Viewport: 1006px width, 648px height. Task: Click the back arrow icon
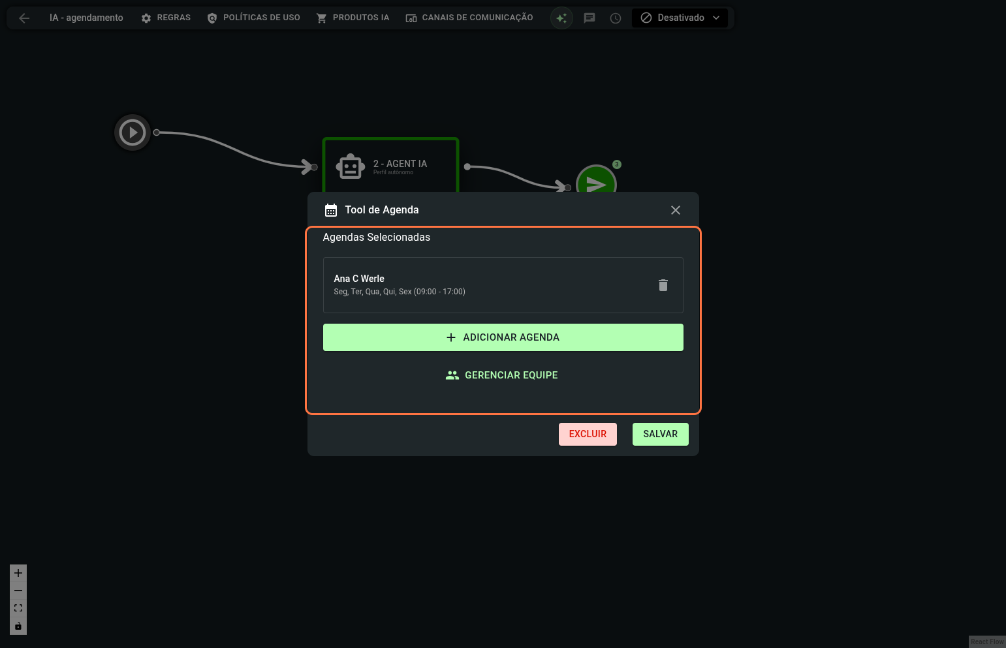tap(24, 18)
